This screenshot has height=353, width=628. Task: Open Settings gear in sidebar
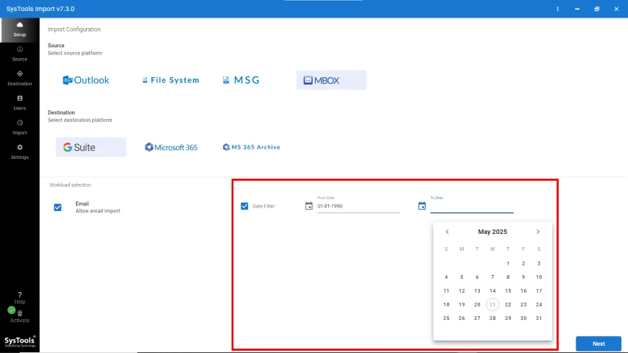coord(20,151)
